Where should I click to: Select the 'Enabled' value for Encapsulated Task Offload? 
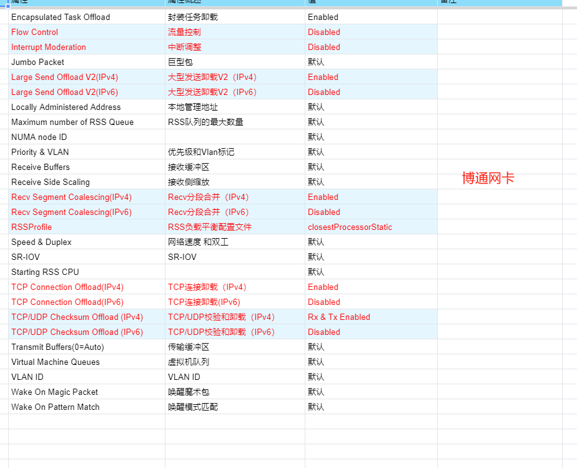coord(372,17)
